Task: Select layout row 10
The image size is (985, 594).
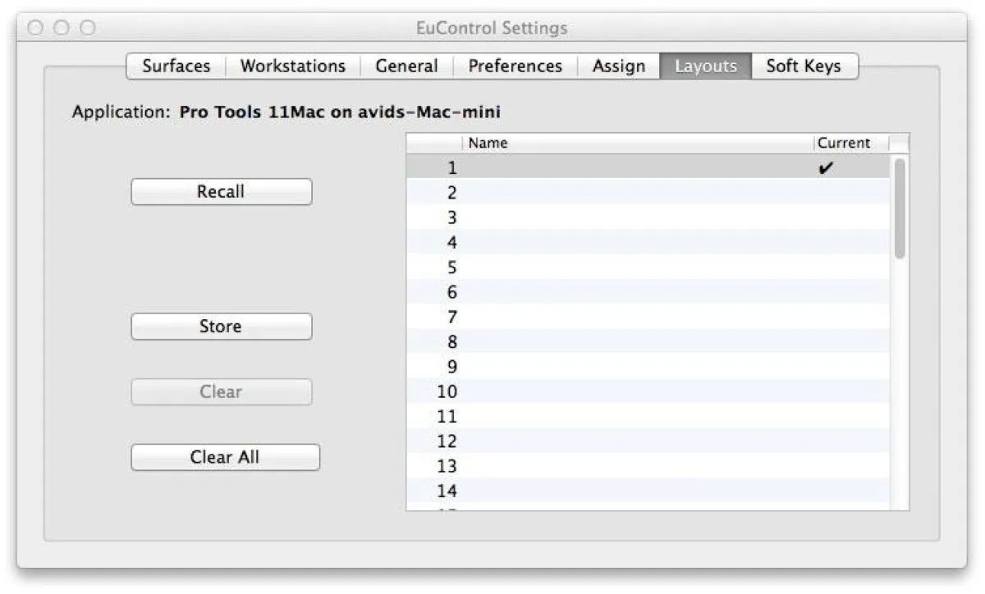Action: pos(648,391)
